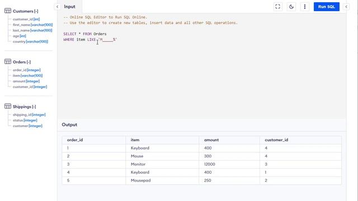Select amount [integer] column in Orders
This screenshot has width=358, height=201.
point(26,81)
